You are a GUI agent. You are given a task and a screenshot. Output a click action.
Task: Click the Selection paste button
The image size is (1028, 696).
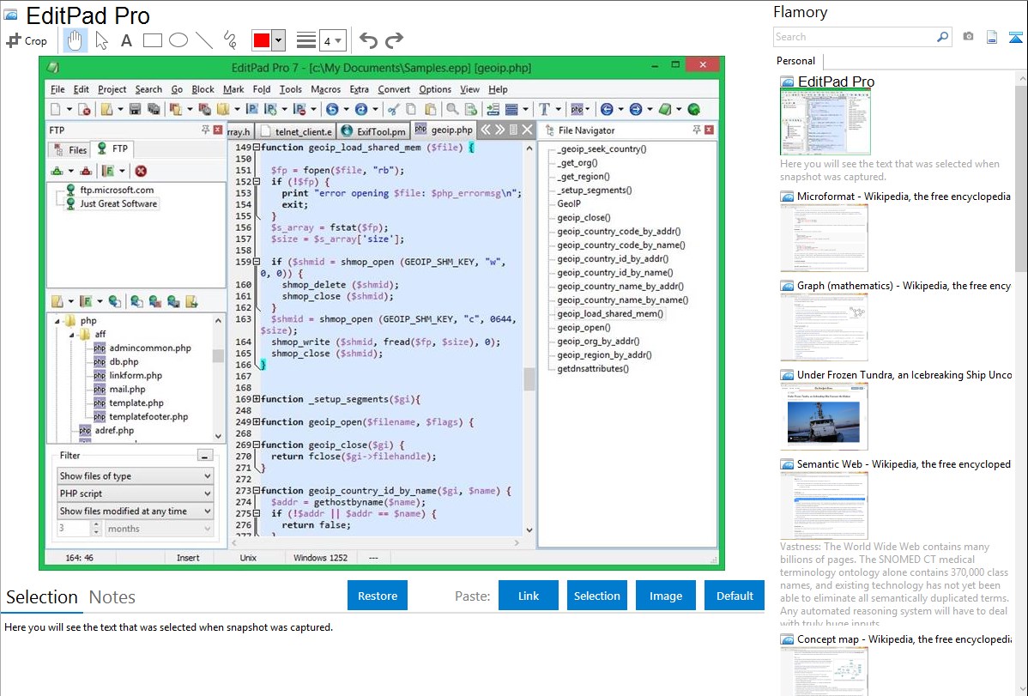pyautogui.click(x=596, y=596)
